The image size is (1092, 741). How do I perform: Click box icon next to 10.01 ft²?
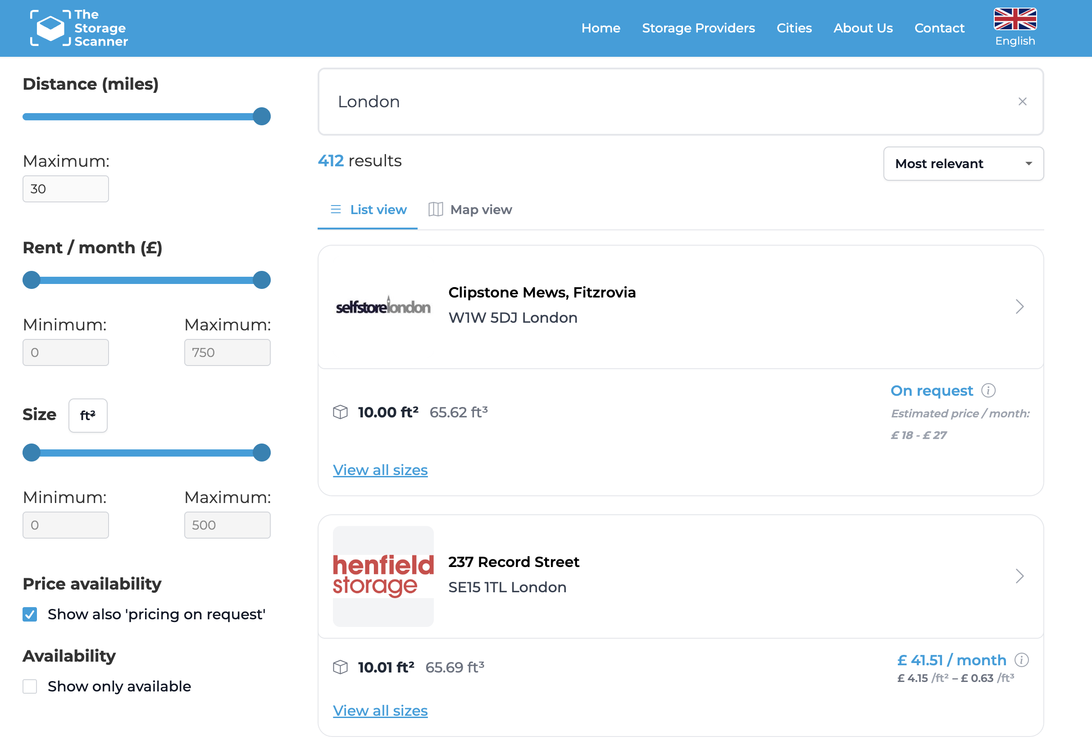(x=340, y=667)
